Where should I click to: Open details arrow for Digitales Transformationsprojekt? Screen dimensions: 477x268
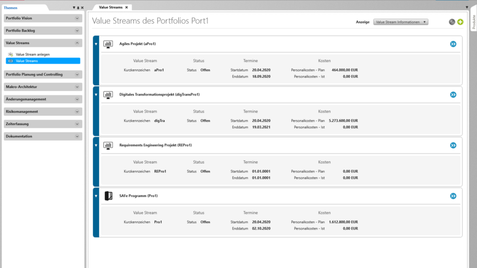point(453,95)
